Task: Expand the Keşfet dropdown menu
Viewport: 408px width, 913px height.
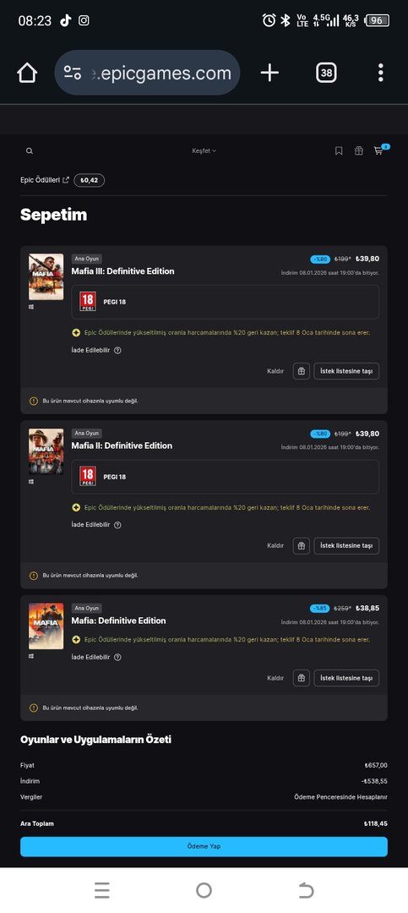Action: pos(204,150)
